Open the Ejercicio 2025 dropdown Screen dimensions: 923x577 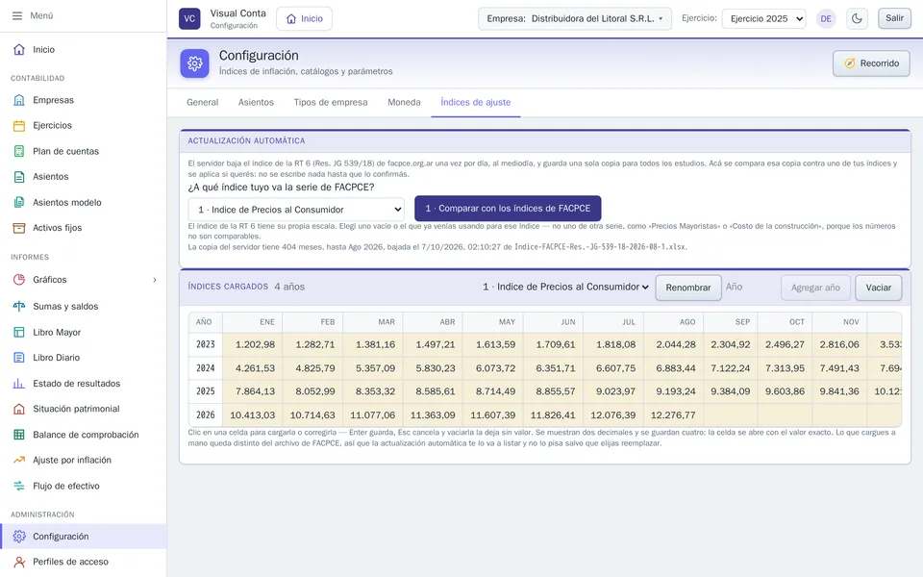(764, 18)
